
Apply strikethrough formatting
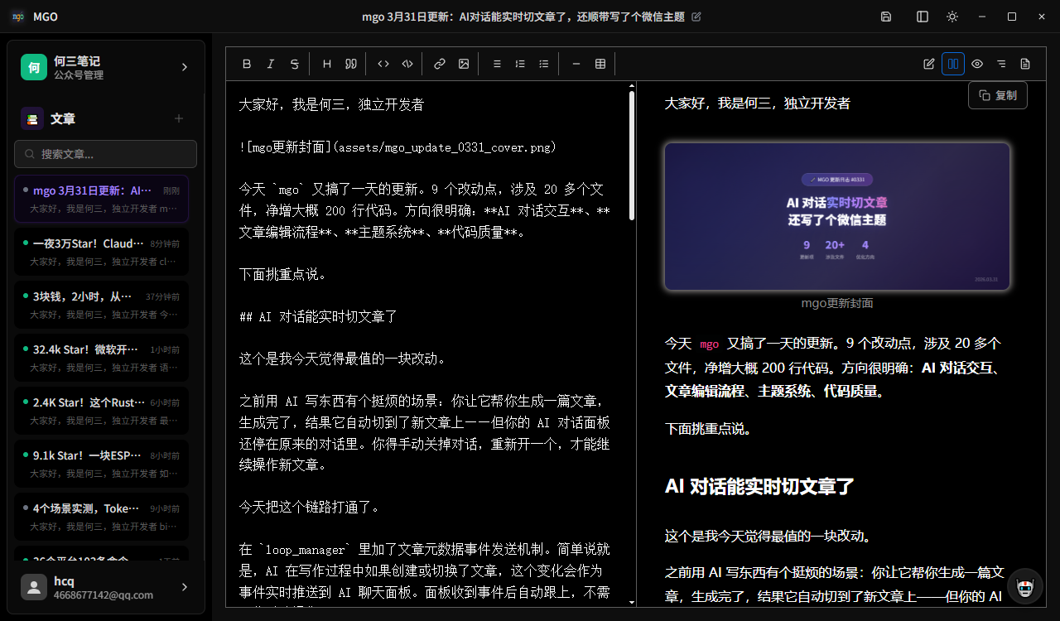[294, 64]
